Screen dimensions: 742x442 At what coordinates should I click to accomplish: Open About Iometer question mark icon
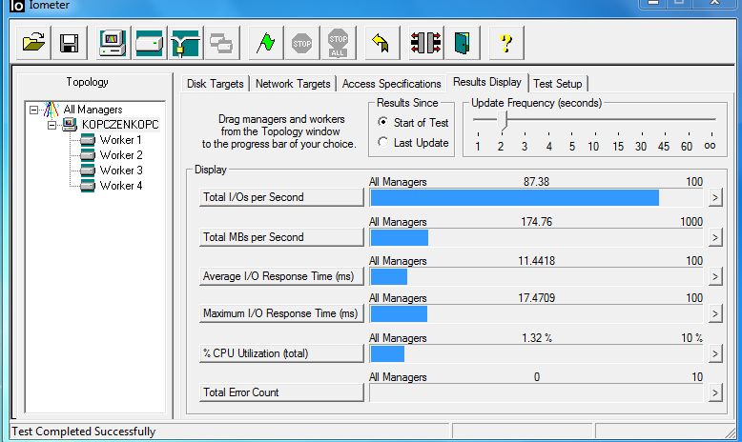pos(506,43)
